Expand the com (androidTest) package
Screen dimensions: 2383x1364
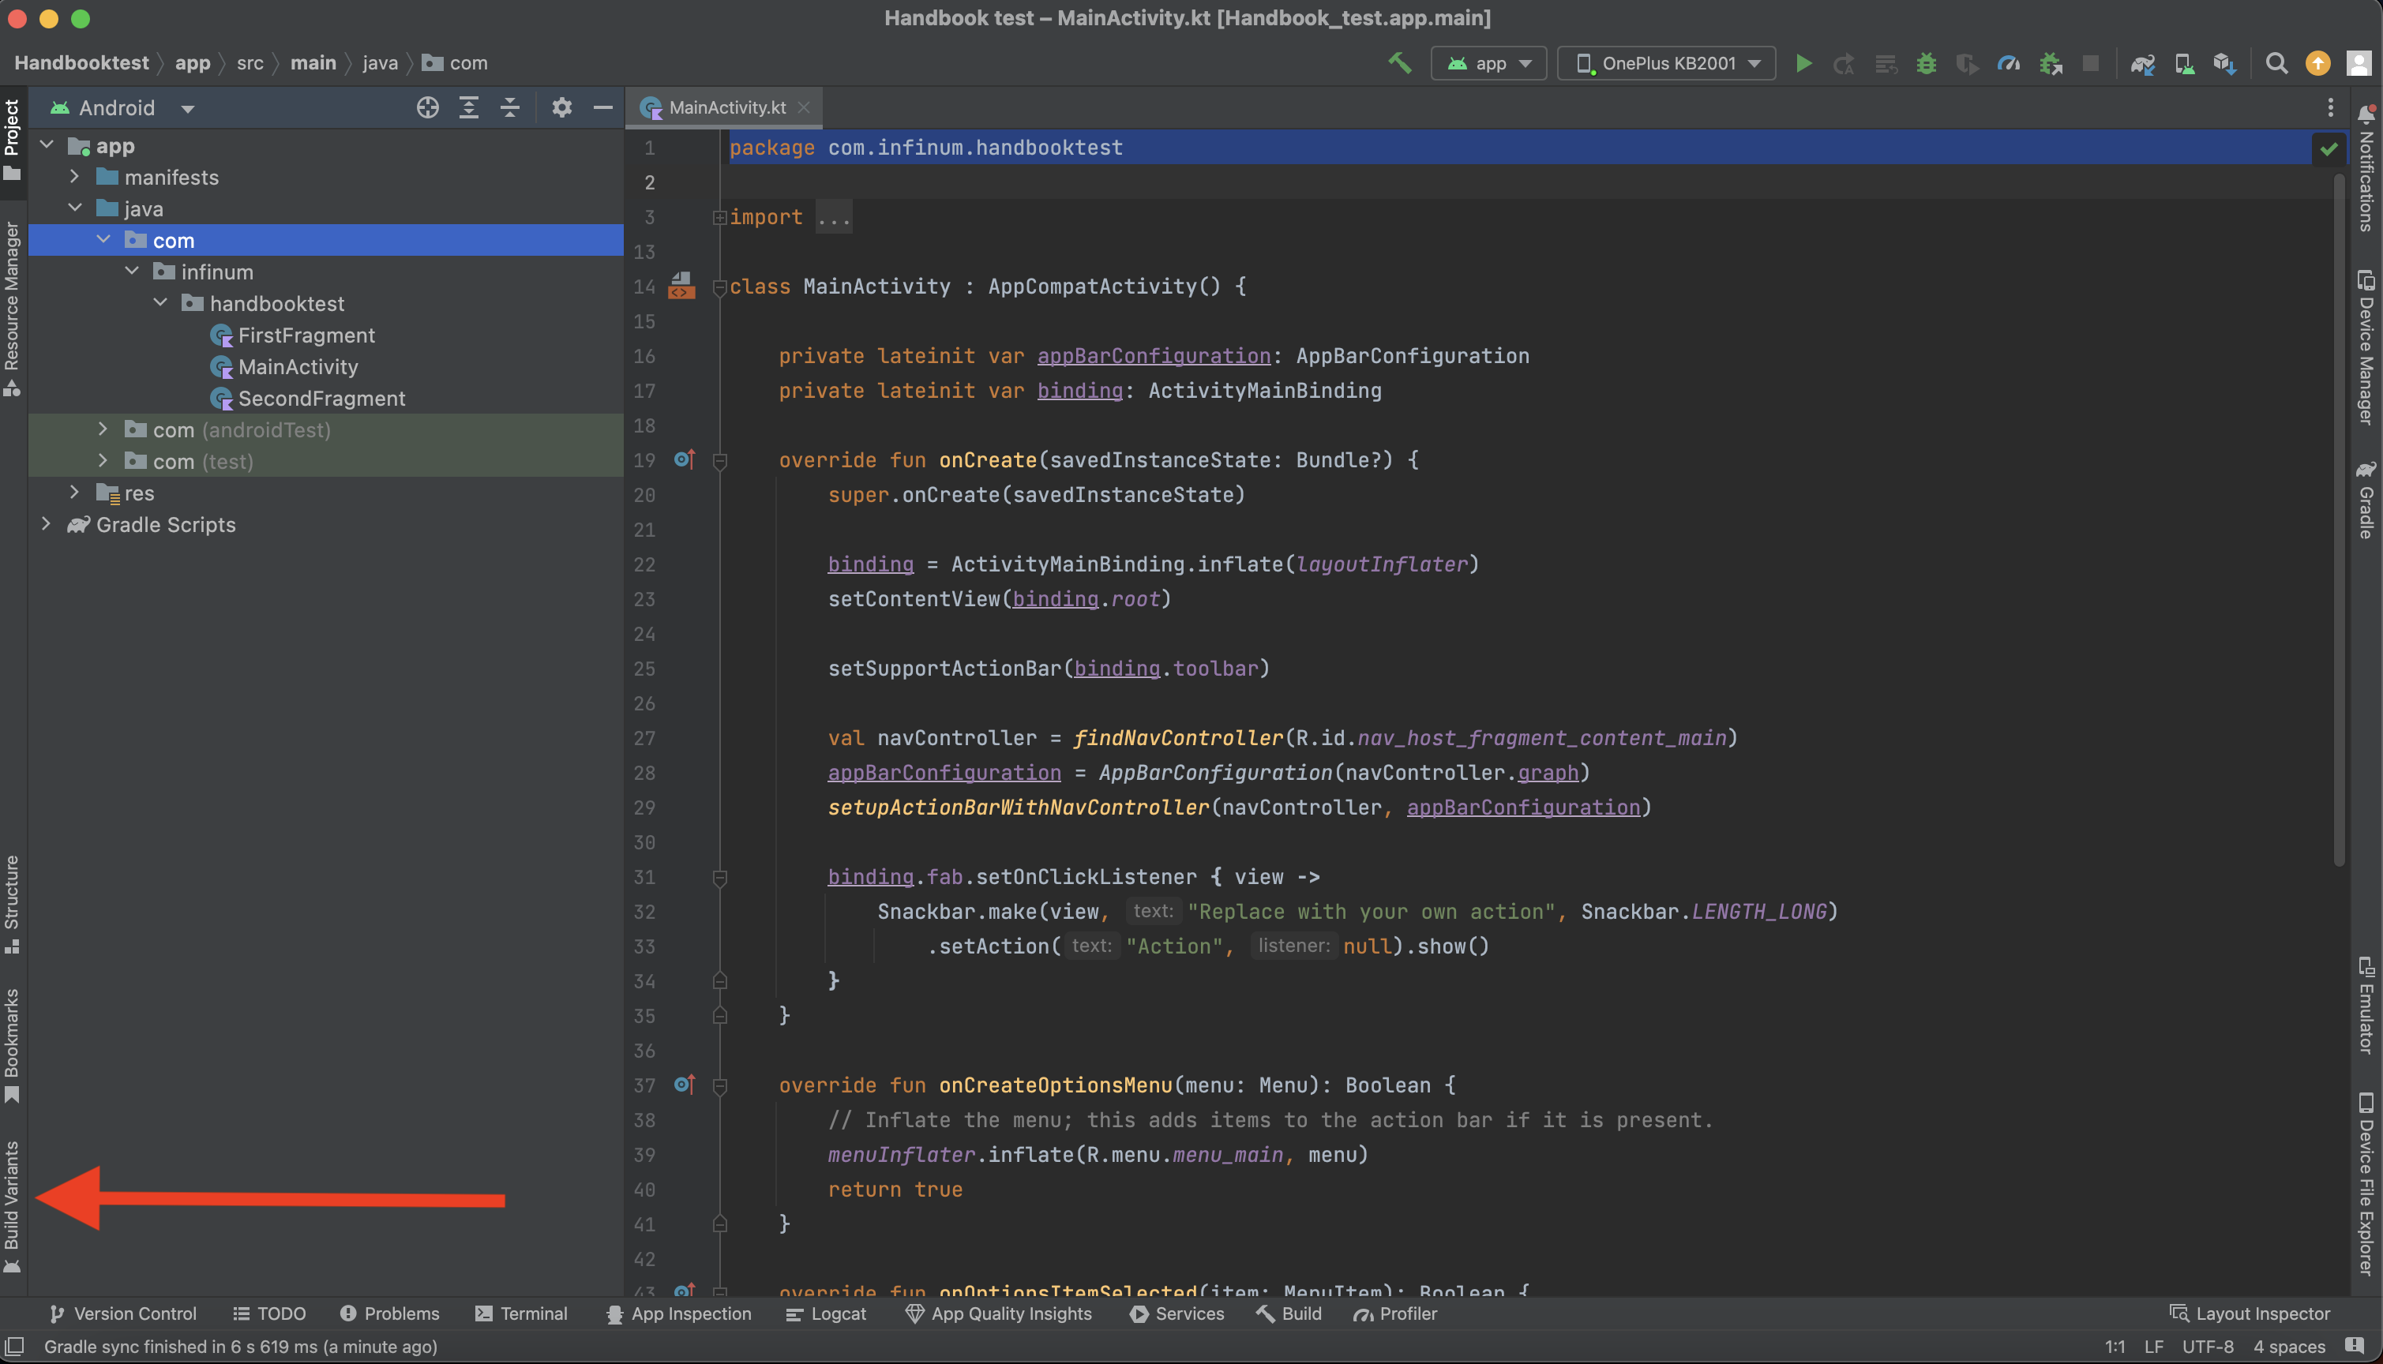coord(103,429)
